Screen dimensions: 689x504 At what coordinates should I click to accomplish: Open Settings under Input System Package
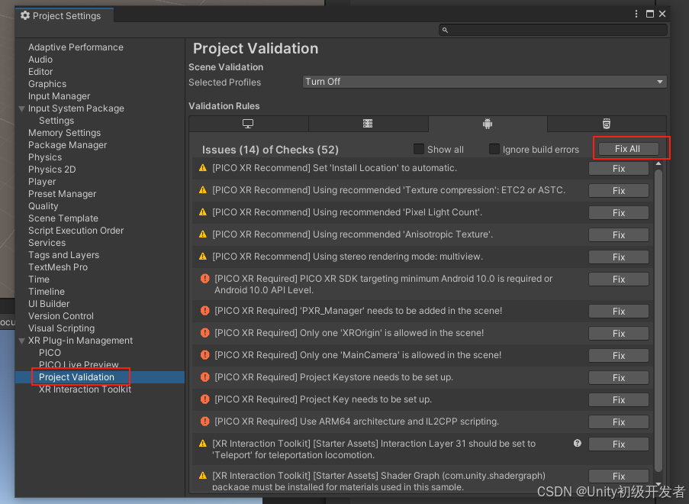56,121
